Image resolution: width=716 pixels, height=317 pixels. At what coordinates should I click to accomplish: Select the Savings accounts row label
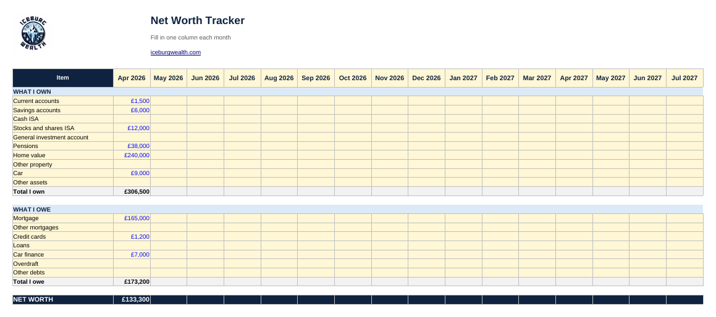pyautogui.click(x=63, y=110)
